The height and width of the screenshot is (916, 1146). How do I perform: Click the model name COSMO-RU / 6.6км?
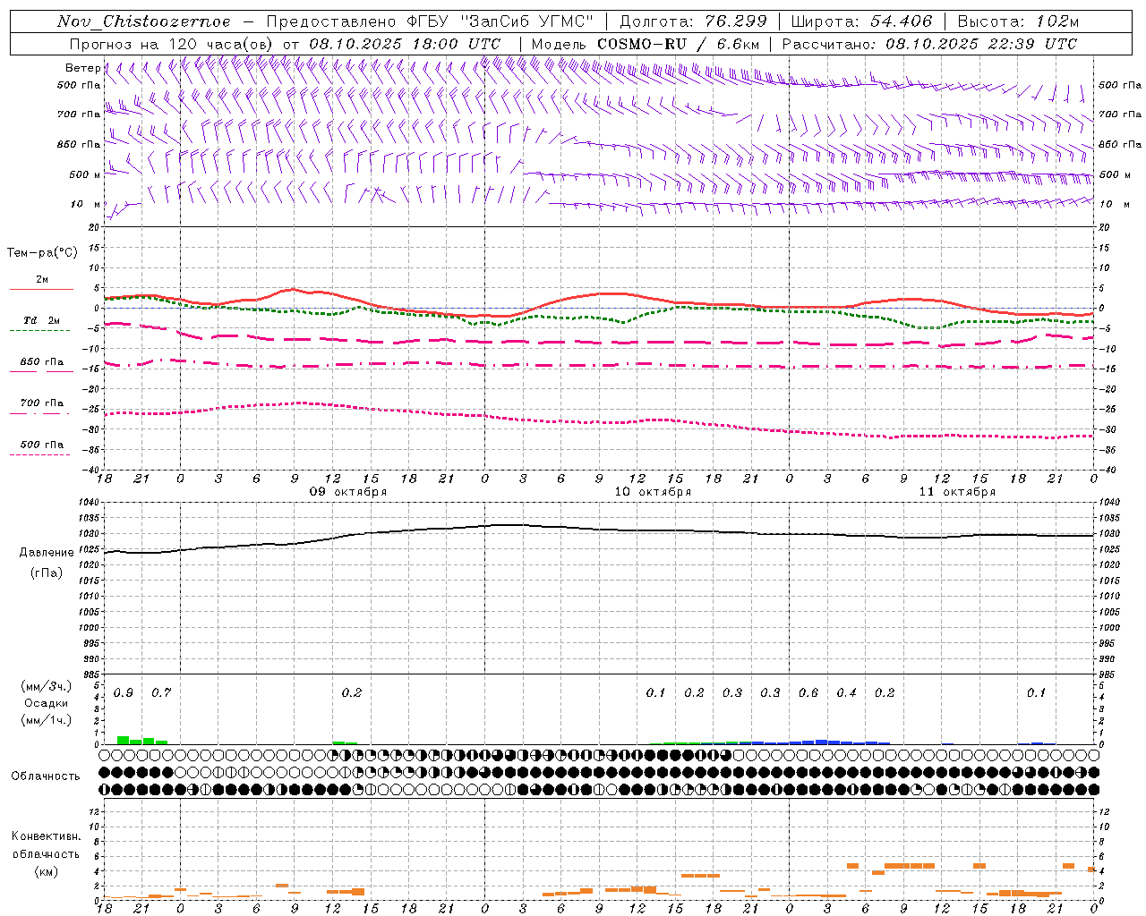pos(679,44)
